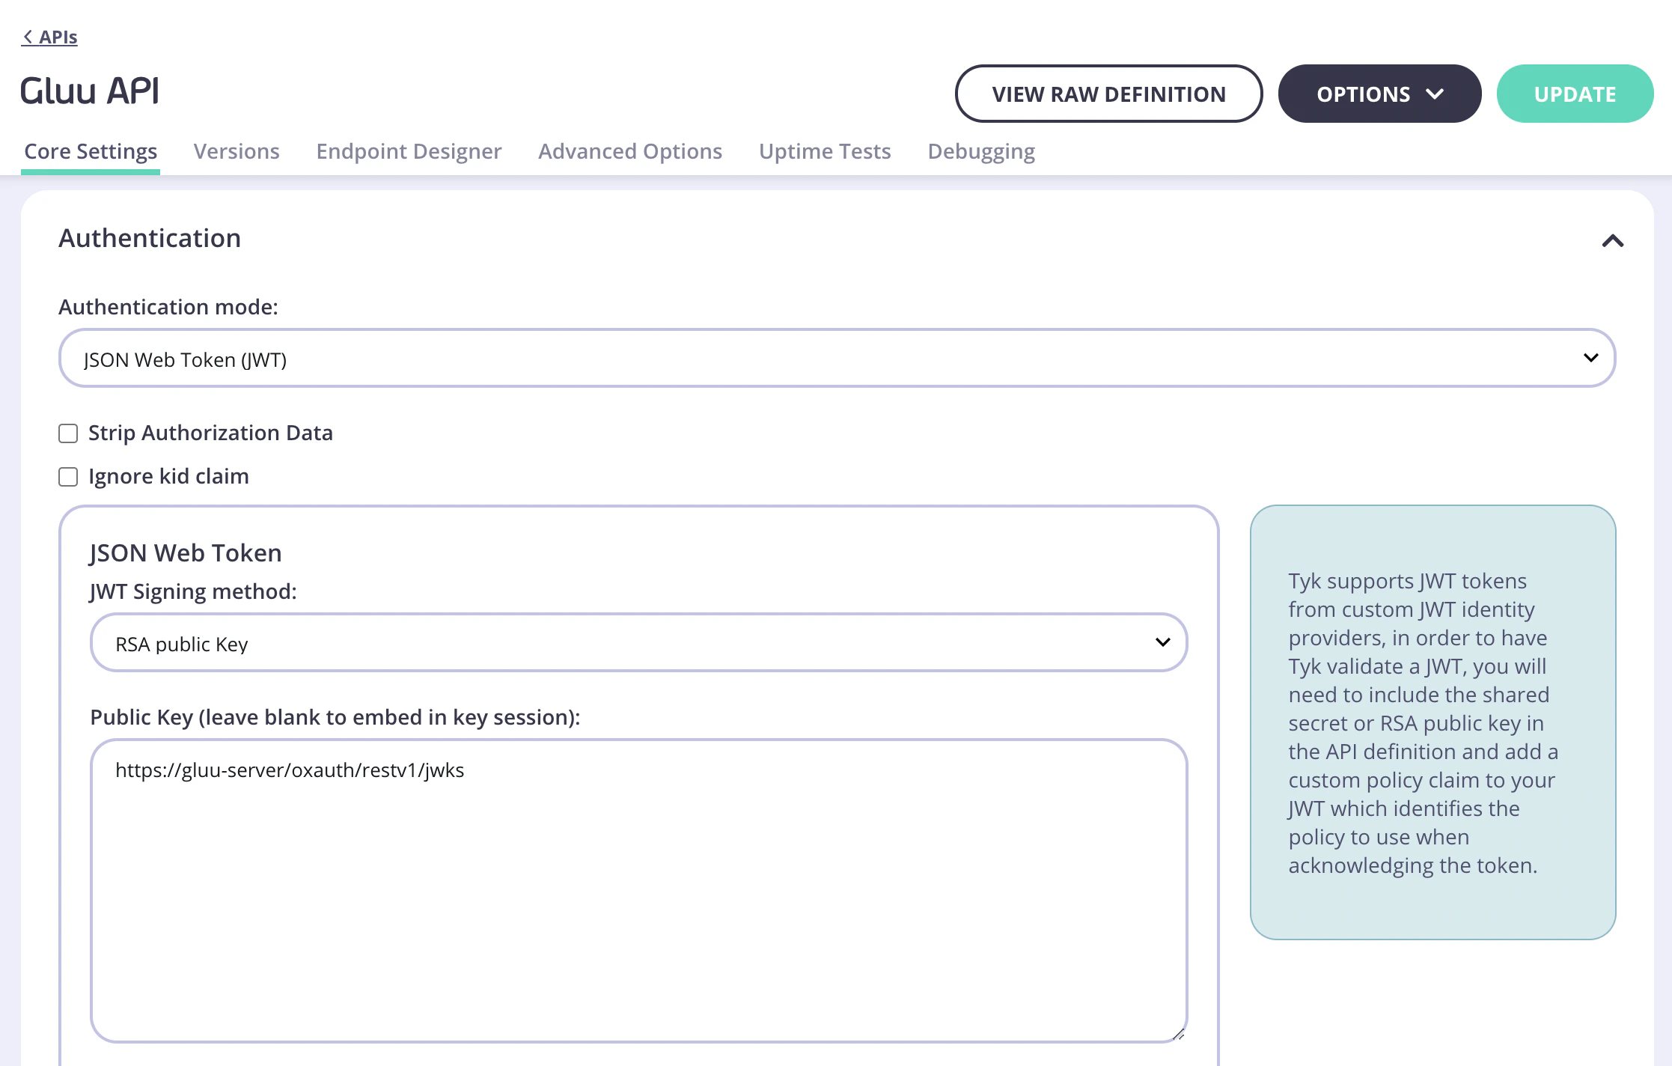1672x1066 pixels.
Task: Click the Authentication mode dropdown arrow
Action: point(1591,358)
